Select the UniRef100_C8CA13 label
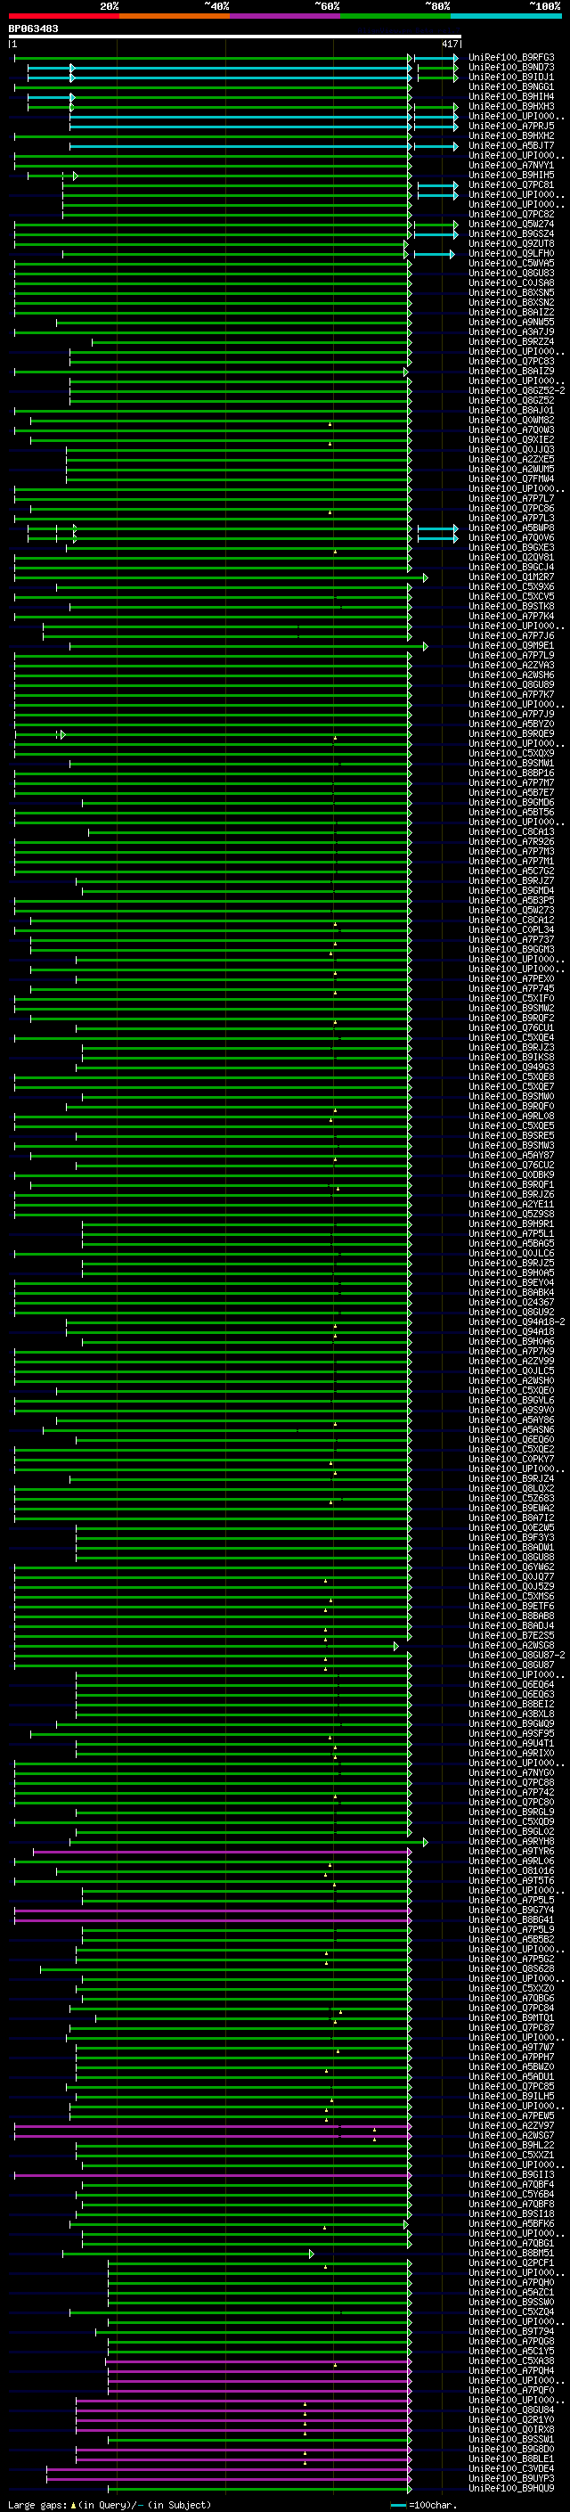The image size is (570, 2512). pos(511,831)
